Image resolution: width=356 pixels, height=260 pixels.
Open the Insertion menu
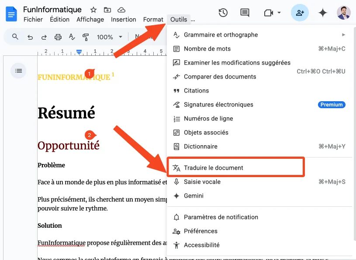click(124, 20)
